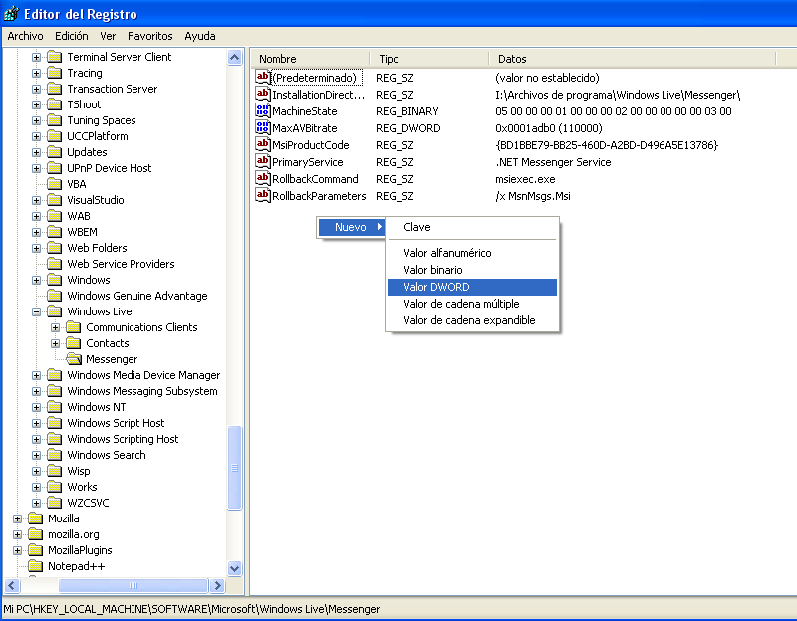
Task: Click the Messenger open folder icon
Action: tap(73, 359)
